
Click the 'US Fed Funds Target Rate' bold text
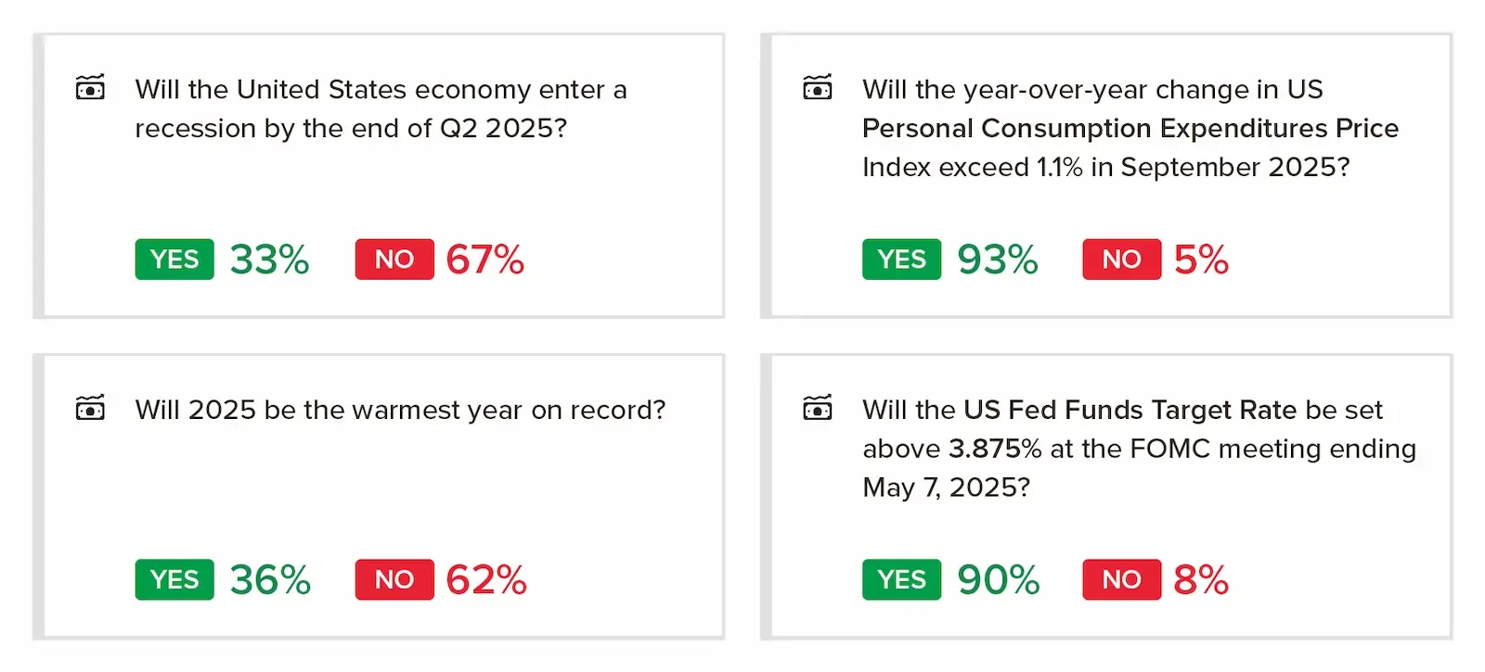tap(1130, 410)
